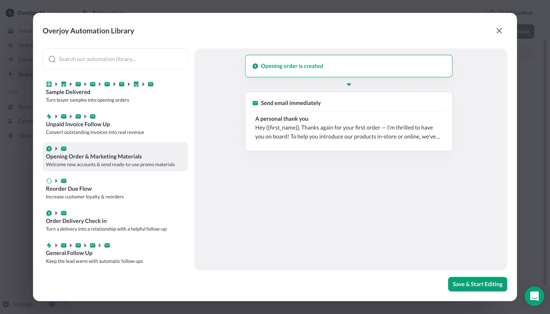550x314 pixels.
Task: Select the Order Delivery Check in template
Action: point(115,221)
